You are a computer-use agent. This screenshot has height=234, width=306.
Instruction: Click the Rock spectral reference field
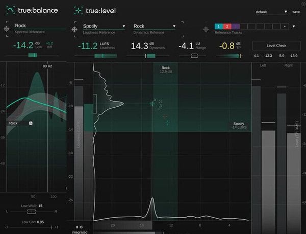coord(36,26)
